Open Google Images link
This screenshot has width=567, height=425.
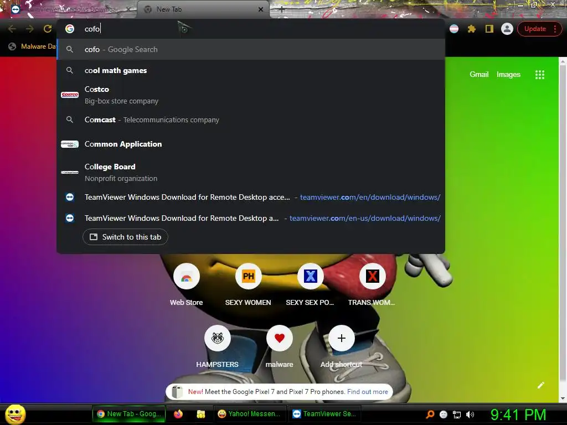(x=508, y=75)
